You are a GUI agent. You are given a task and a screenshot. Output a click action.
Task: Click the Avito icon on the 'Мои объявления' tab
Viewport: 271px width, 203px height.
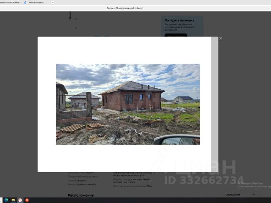[25, 3]
